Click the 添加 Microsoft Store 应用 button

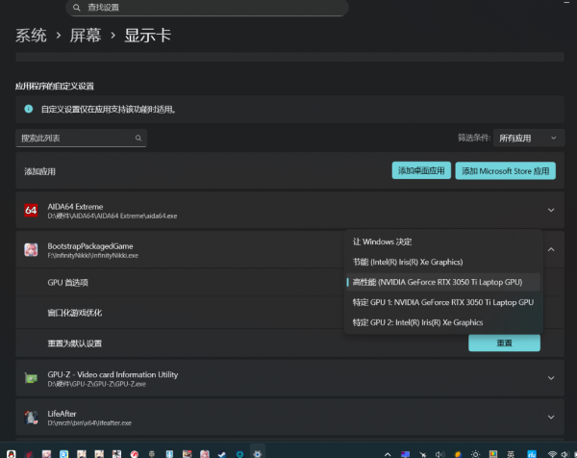click(x=505, y=171)
